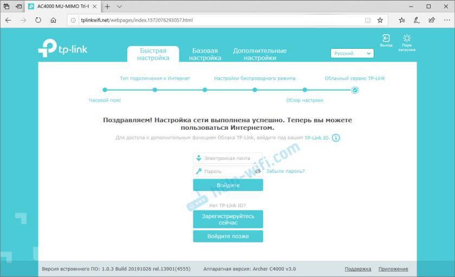The width and height of the screenshot is (455, 277).
Task: Open the TP-Link ID info icon
Action: (336, 138)
